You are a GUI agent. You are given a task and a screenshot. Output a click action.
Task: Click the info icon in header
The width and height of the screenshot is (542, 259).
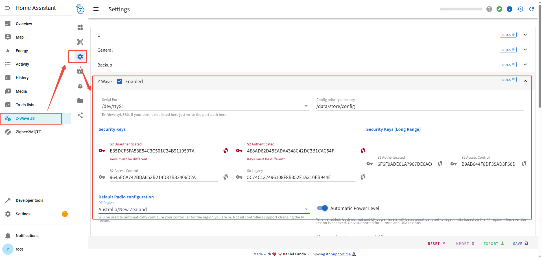pyautogui.click(x=510, y=9)
